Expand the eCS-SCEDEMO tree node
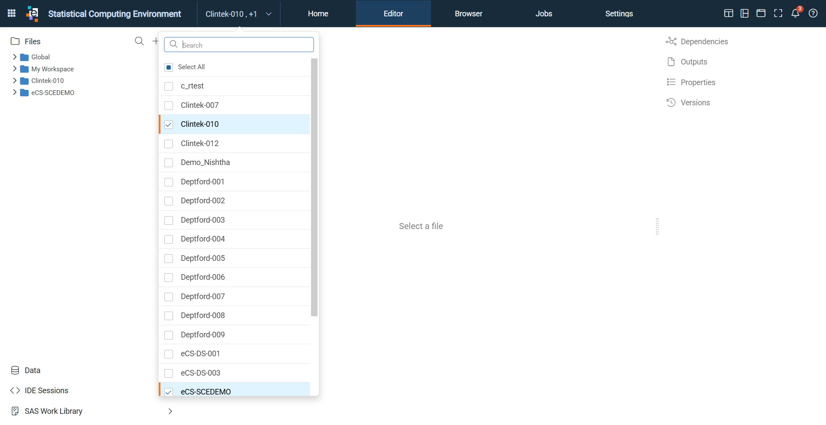 (x=15, y=92)
